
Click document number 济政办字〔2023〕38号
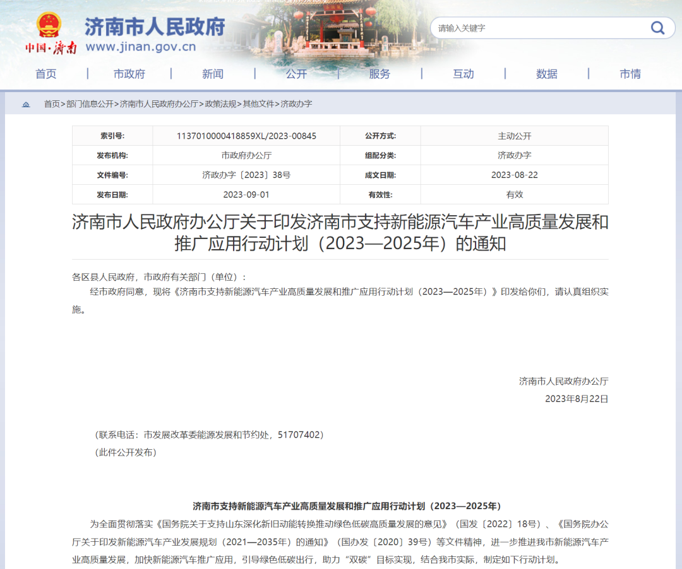click(x=246, y=175)
